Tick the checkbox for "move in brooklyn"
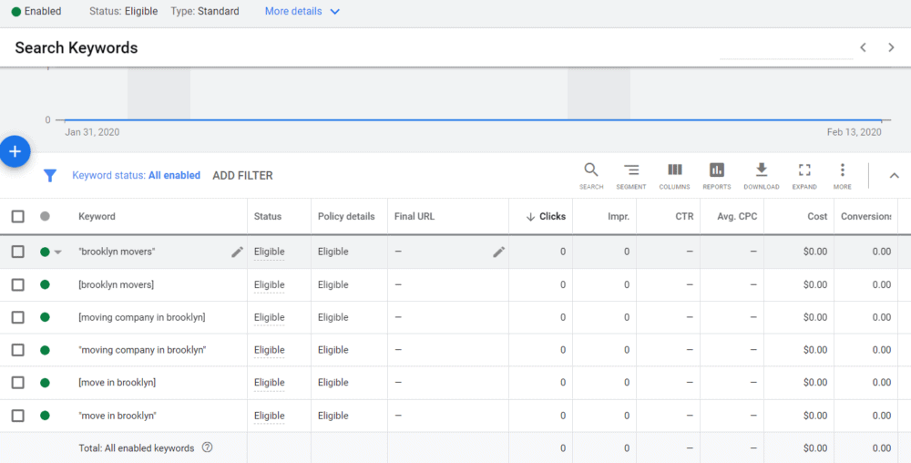The height and width of the screenshot is (463, 911). tap(17, 416)
